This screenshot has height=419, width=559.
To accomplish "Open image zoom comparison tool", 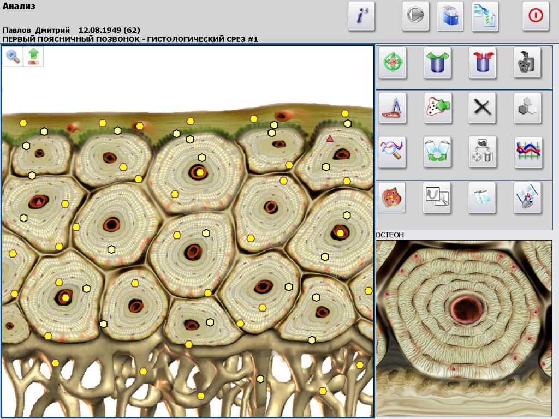I will 438,198.
